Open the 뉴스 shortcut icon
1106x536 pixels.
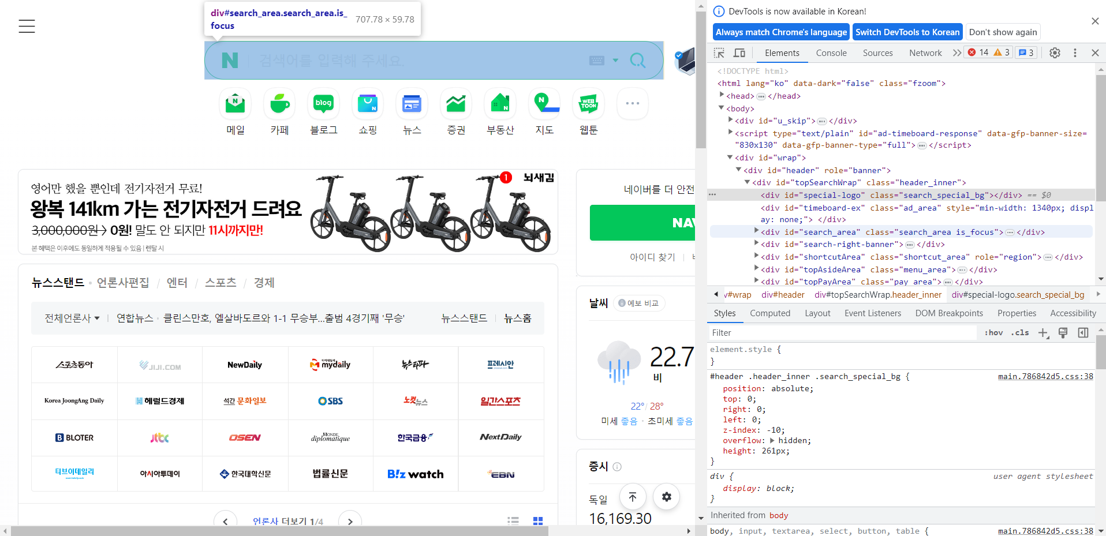click(x=412, y=104)
